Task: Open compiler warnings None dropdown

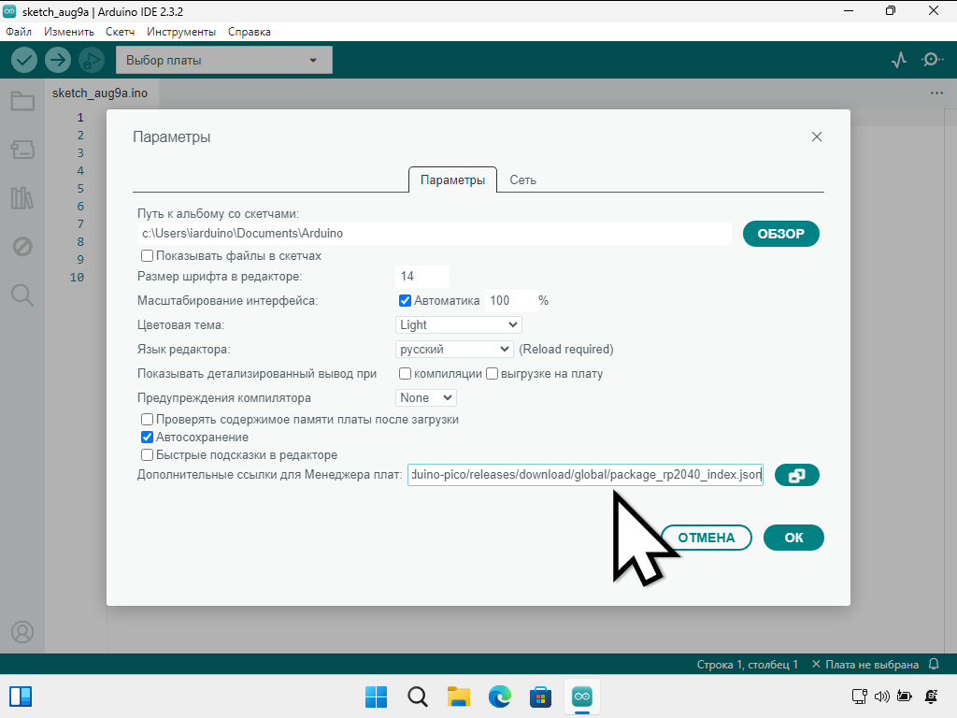Action: [426, 398]
